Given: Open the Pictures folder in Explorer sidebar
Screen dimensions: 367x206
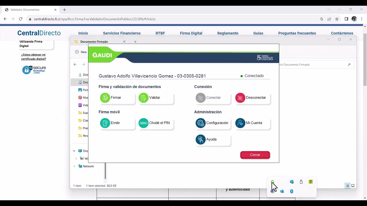Looking at the screenshot, I should click(x=83, y=90).
